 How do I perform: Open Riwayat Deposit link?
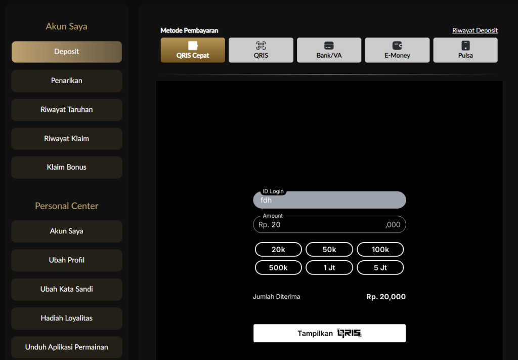pos(474,30)
